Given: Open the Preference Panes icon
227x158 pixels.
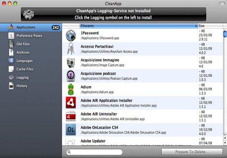Looking at the screenshot, I should 11,36.
